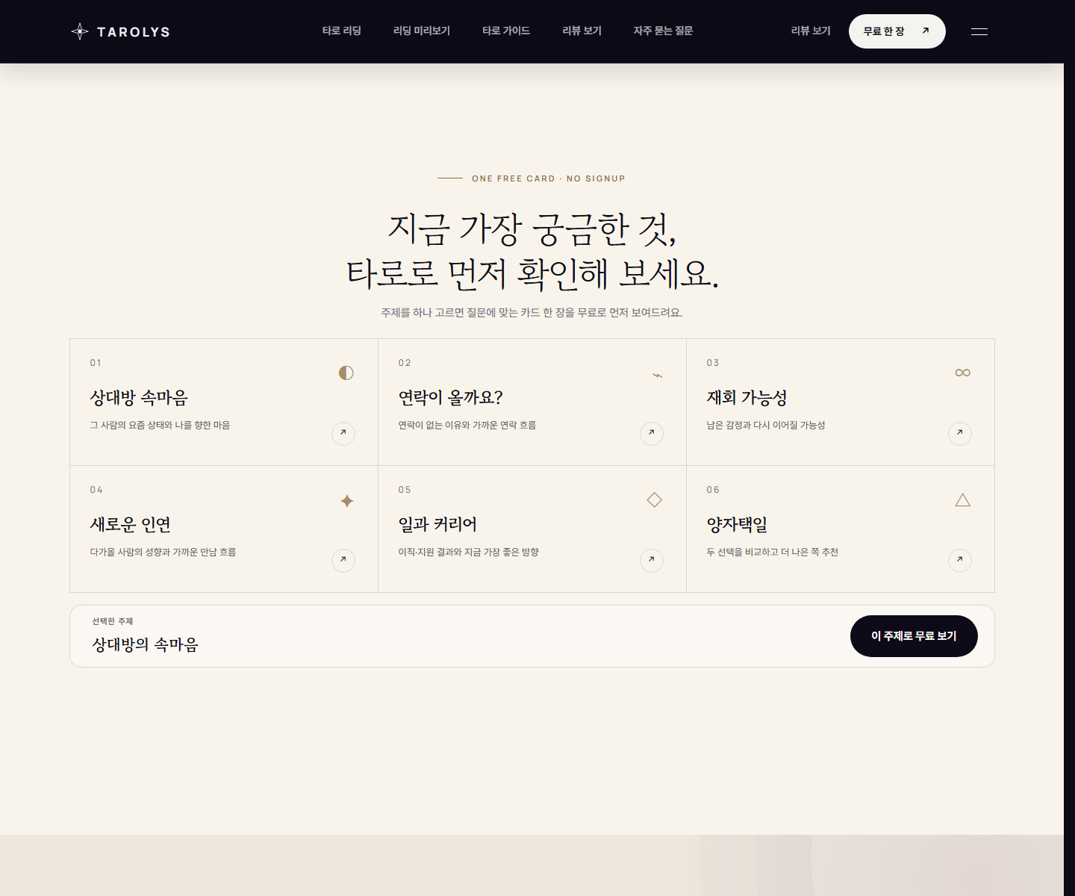The image size is (1075, 896).
Task: Click the half-moon icon on 상대방 속마음 card
Action: pyautogui.click(x=346, y=373)
